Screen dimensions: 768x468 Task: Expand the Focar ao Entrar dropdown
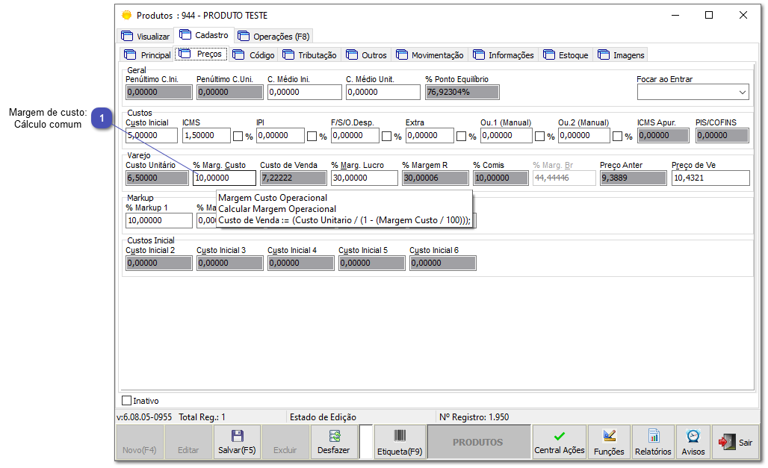tap(743, 93)
